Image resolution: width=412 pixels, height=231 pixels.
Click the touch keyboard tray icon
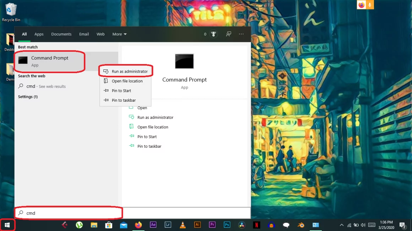click(372, 225)
